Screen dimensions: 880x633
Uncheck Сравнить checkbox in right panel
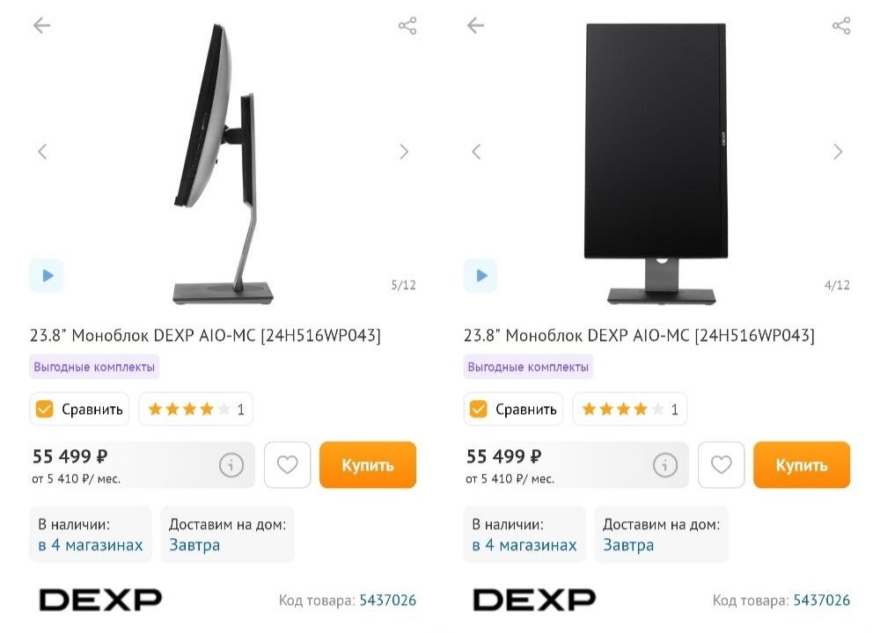click(x=478, y=410)
